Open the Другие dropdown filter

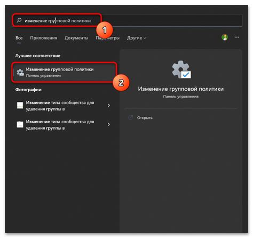point(137,38)
